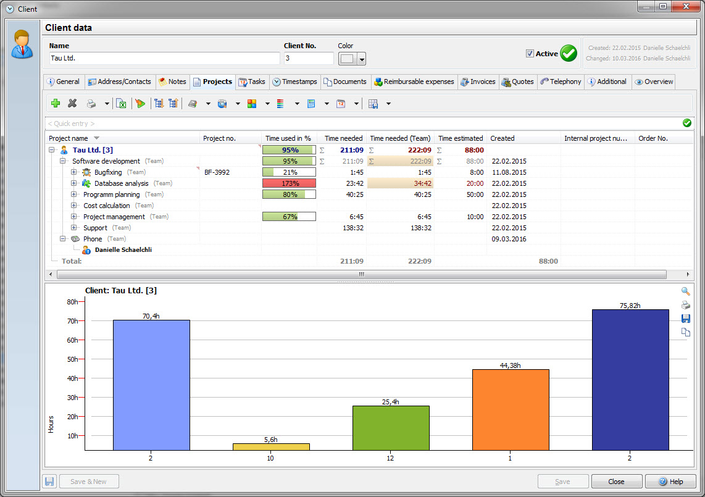Open the toolbar print options dropdown arrow
The image size is (705, 497).
pyautogui.click(x=106, y=104)
